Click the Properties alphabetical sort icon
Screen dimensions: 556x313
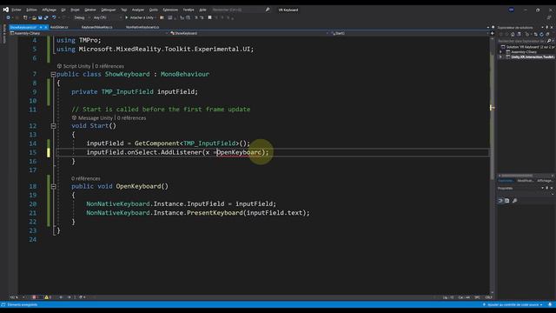click(x=507, y=201)
